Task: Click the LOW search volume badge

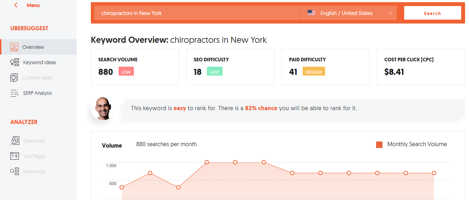Action: pyautogui.click(x=126, y=72)
